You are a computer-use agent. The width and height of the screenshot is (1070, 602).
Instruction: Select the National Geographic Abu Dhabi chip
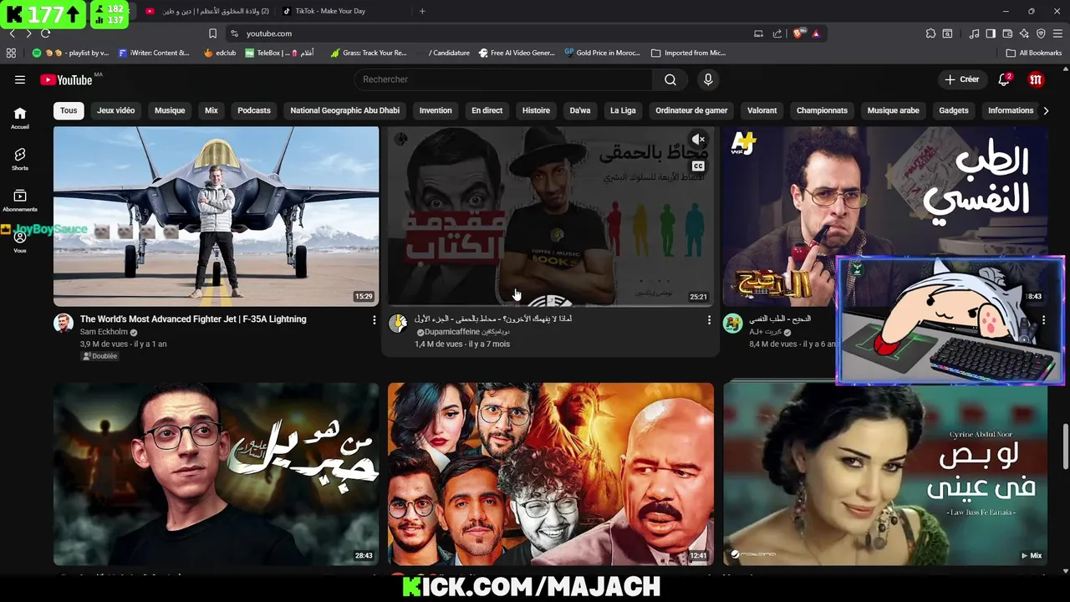click(344, 110)
